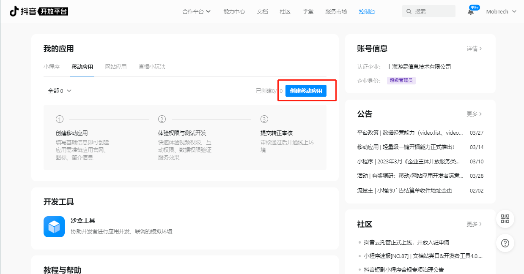Open announcement 小程序 | 2023年3月
The height and width of the screenshot is (274, 524).
click(x=409, y=161)
